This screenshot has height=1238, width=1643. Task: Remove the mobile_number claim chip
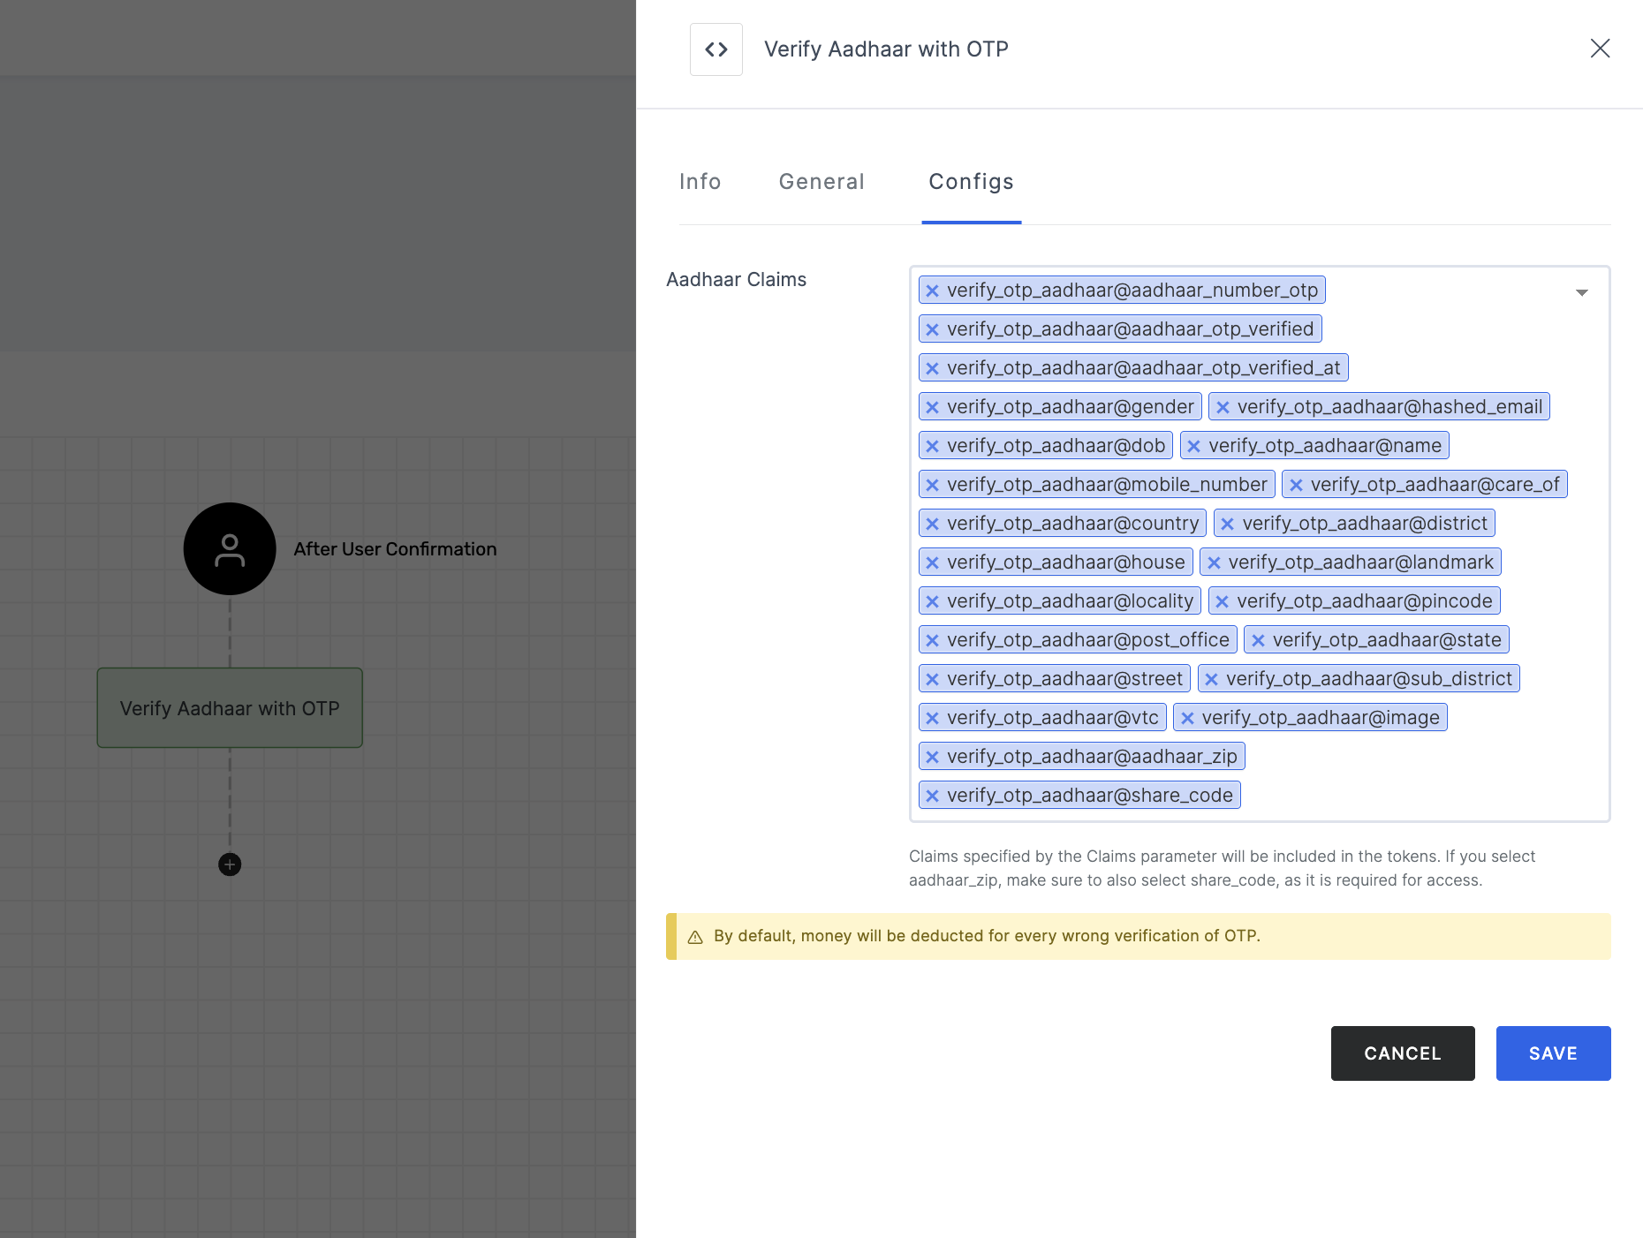pos(932,485)
